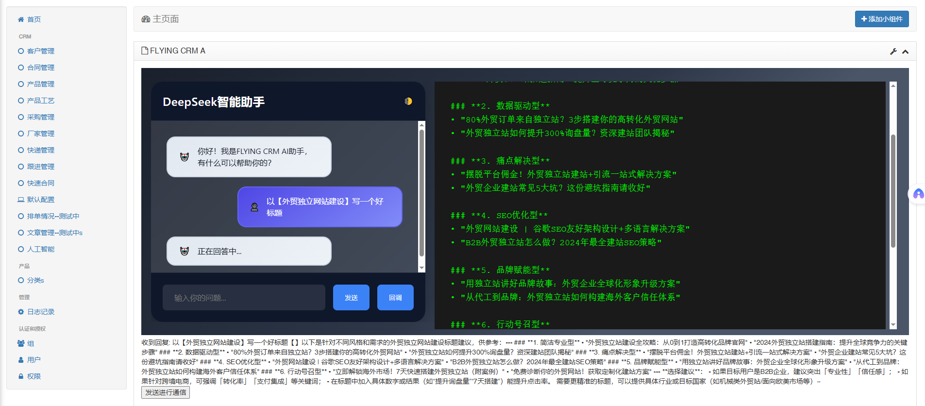Type in the 输入你的问题 field
The width and height of the screenshot is (925, 406).
244,297
